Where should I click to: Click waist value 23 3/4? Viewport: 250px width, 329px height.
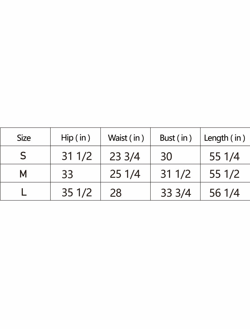[125, 156]
